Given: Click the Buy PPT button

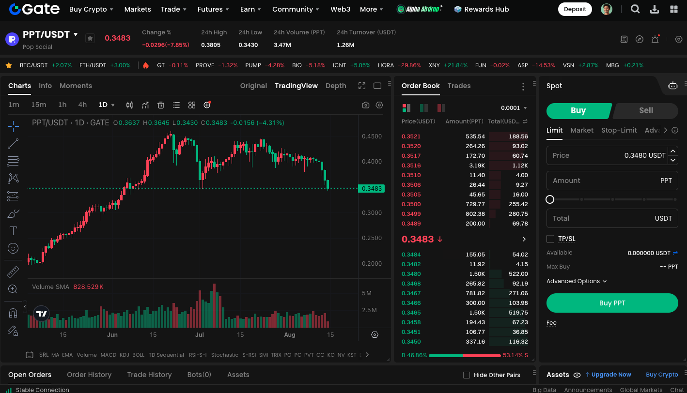Looking at the screenshot, I should (x=612, y=303).
